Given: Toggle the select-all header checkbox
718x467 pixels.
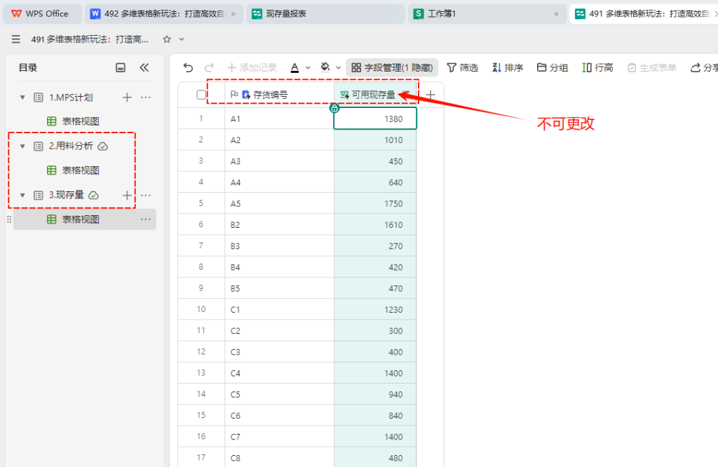Looking at the screenshot, I should 201,95.
